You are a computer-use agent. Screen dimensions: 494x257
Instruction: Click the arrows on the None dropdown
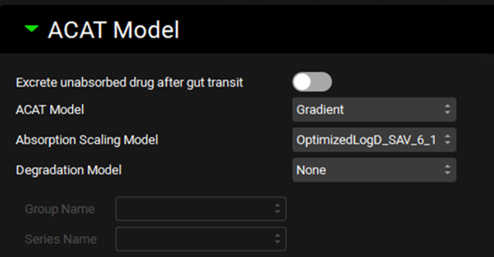pos(447,170)
